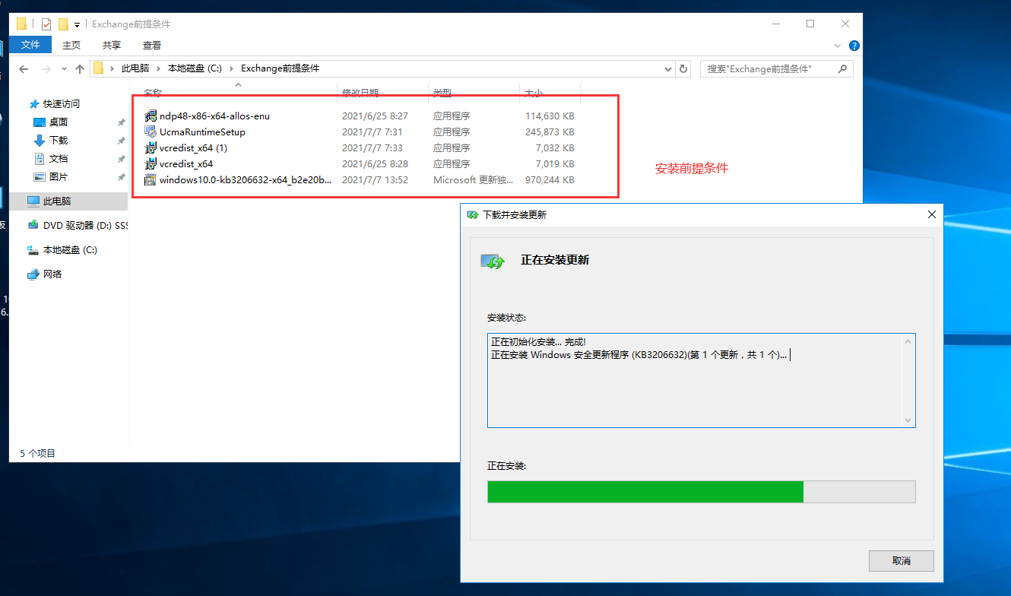Image resolution: width=1011 pixels, height=596 pixels.
Task: Switch to the 共享 ribbon tab
Action: [x=112, y=45]
